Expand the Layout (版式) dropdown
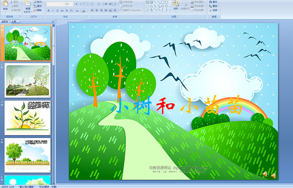293x188 pixels. 39,2
